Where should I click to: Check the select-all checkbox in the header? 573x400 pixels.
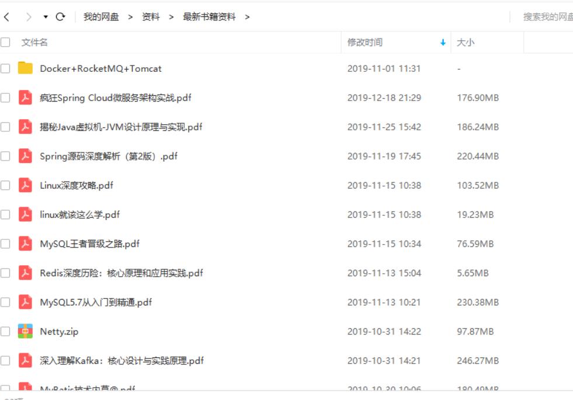[8, 41]
